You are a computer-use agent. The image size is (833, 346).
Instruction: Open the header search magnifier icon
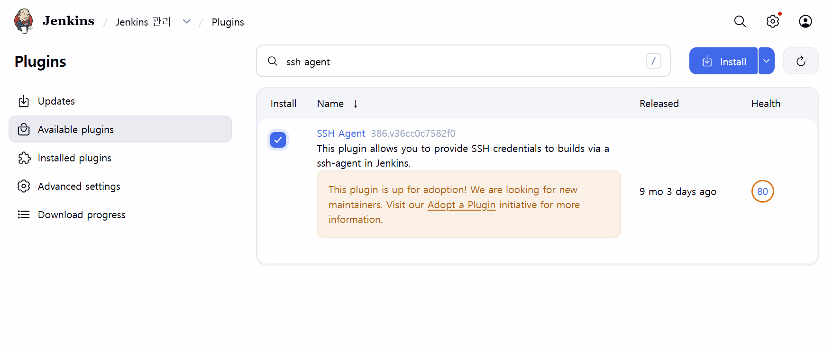point(740,21)
